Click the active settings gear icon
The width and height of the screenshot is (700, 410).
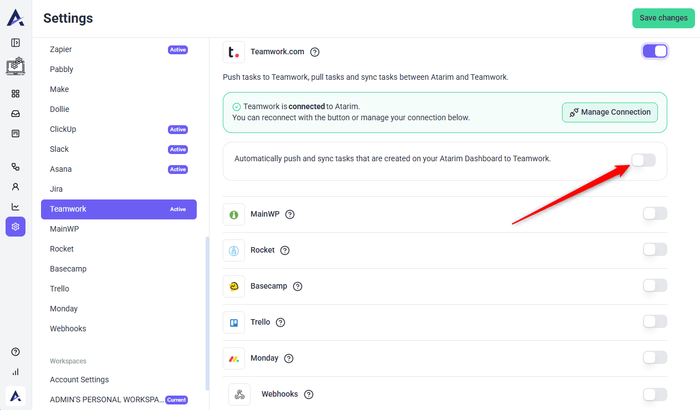coord(16,227)
